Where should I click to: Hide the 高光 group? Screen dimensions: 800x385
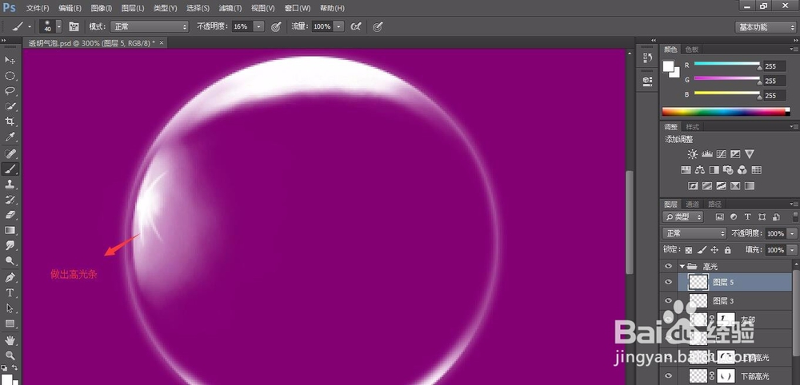pos(668,266)
